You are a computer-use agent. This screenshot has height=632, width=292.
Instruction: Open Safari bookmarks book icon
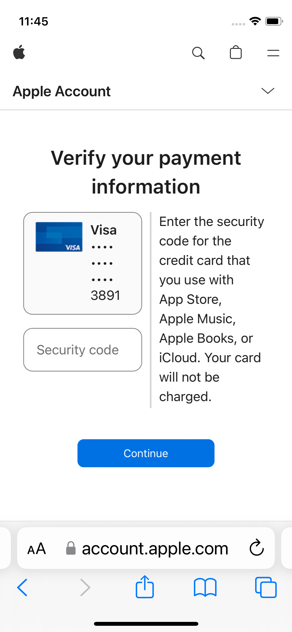[205, 587]
